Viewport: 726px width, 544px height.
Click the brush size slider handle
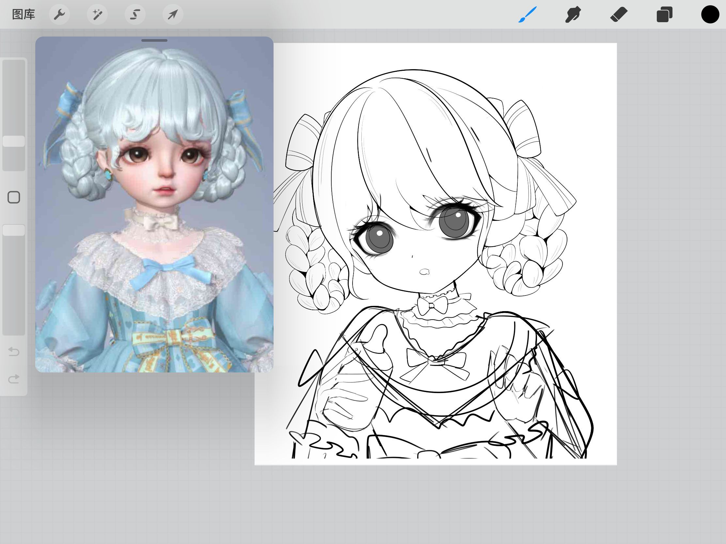(x=14, y=141)
